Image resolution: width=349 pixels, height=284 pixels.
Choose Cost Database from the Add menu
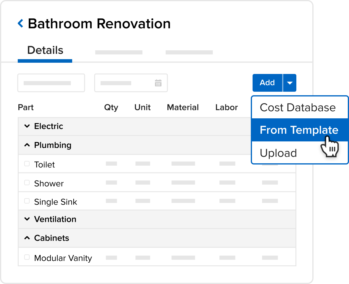[298, 107]
